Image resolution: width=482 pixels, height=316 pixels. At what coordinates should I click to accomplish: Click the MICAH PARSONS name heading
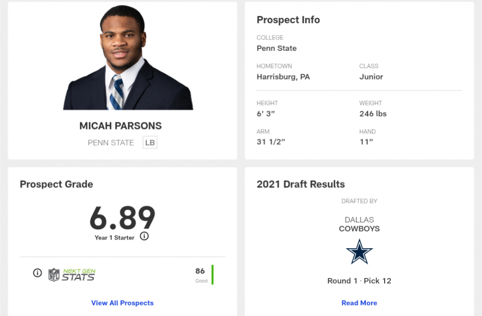click(x=120, y=126)
